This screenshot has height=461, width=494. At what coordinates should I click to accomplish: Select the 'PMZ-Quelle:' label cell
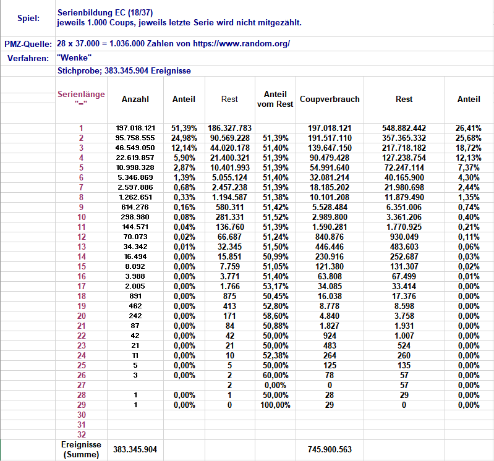pyautogui.click(x=28, y=44)
